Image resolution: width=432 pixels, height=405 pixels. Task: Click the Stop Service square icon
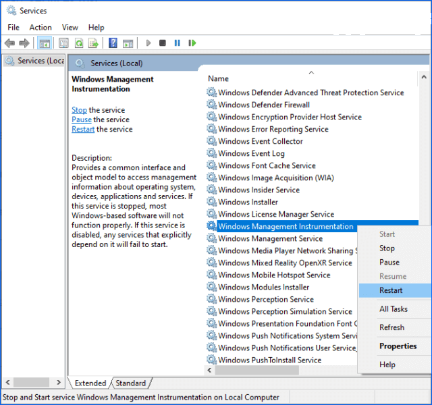pyautogui.click(x=163, y=43)
